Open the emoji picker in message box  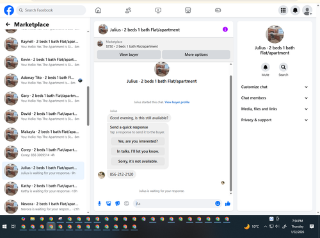pyautogui.click(x=218, y=203)
